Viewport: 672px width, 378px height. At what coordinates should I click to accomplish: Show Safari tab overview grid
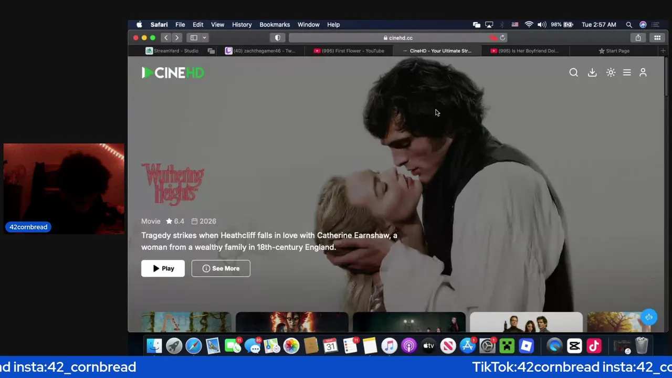tap(657, 38)
